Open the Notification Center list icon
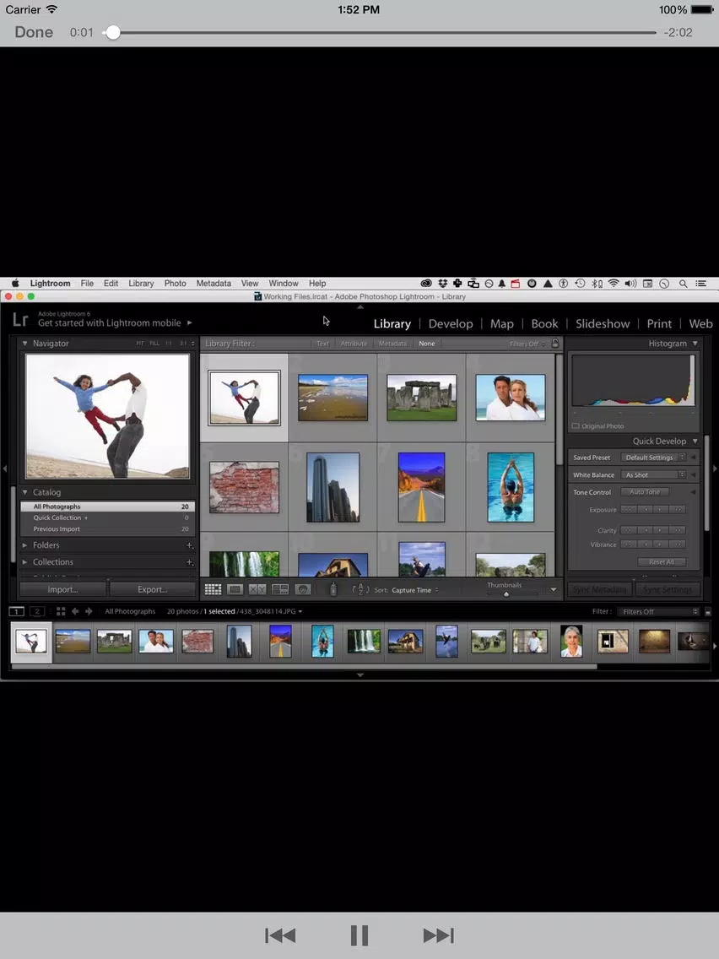This screenshot has width=719, height=959. [700, 283]
